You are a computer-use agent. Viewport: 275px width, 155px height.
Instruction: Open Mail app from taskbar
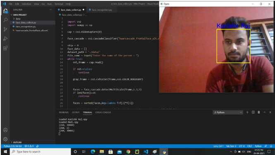[120, 152]
